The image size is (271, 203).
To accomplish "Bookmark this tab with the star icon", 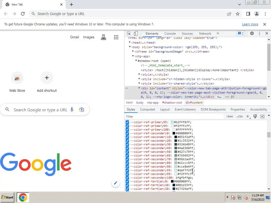I will coord(238,14).
